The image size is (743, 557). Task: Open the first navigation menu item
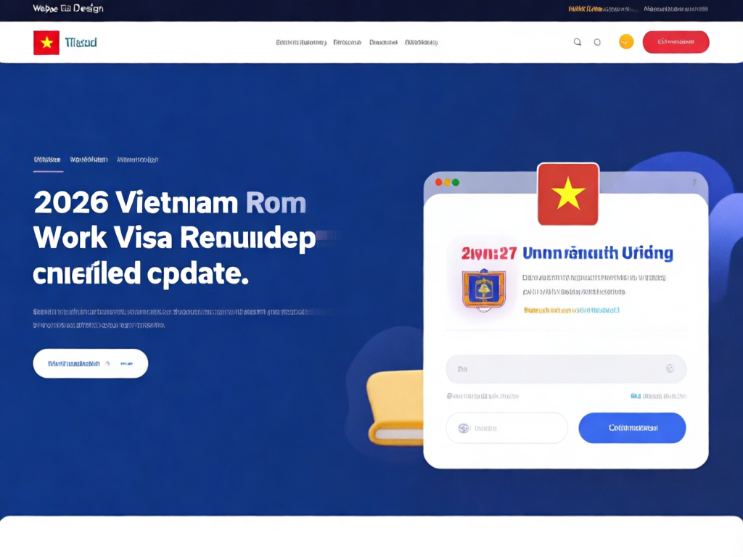[x=301, y=42]
